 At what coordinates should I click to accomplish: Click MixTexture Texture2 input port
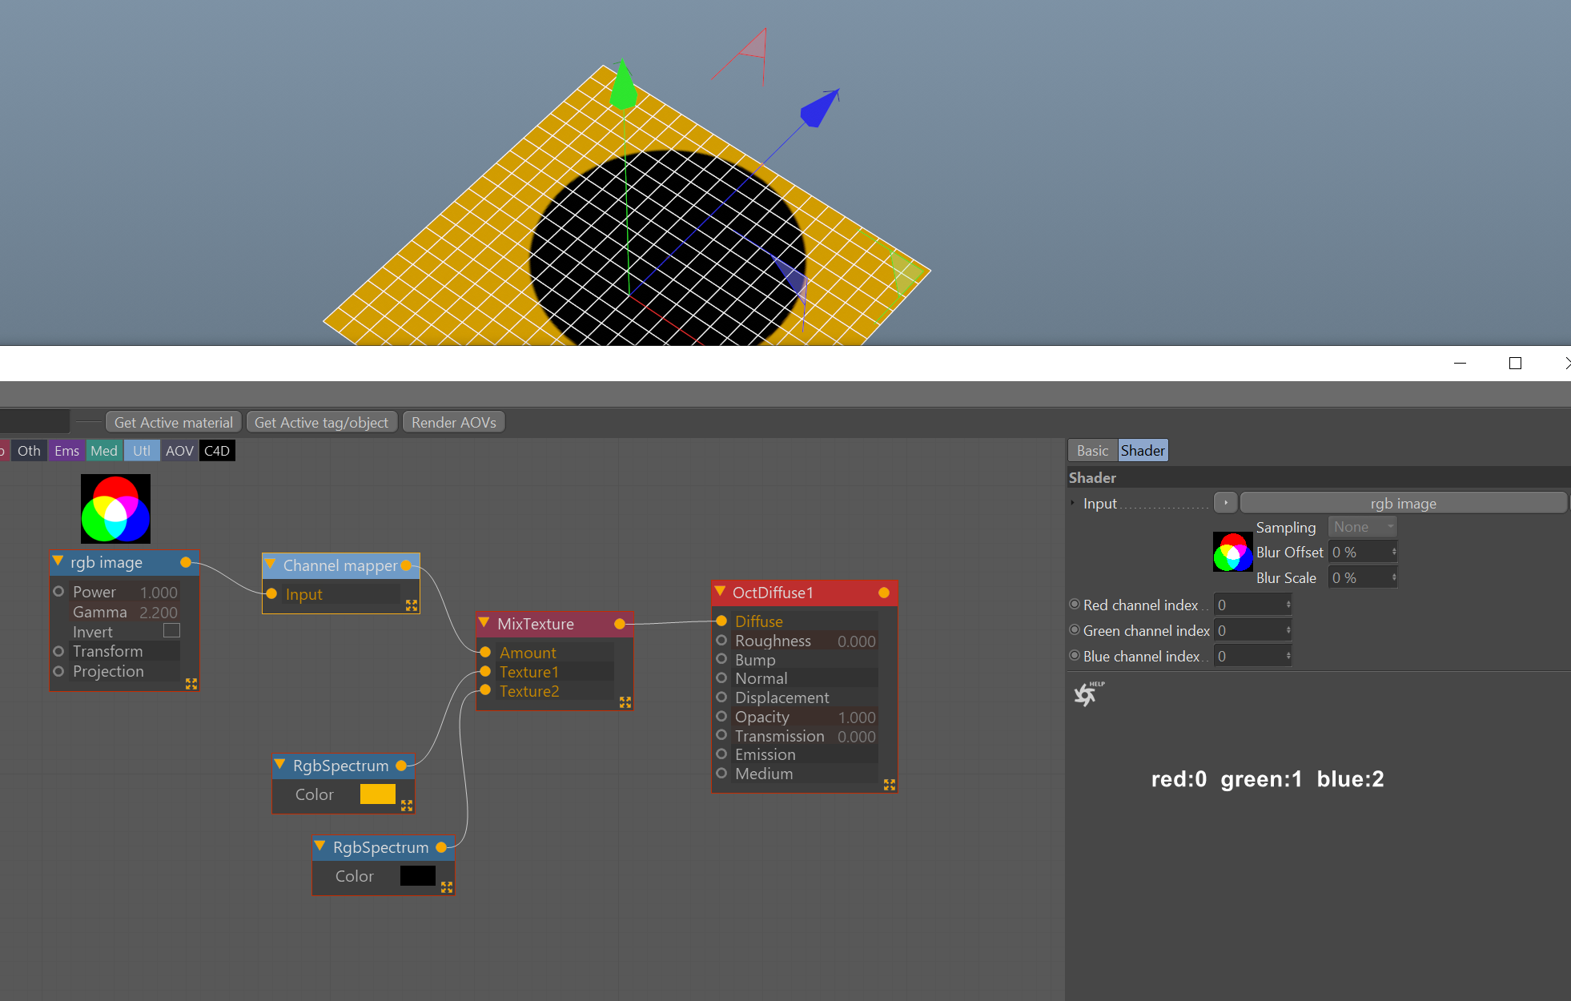point(485,690)
